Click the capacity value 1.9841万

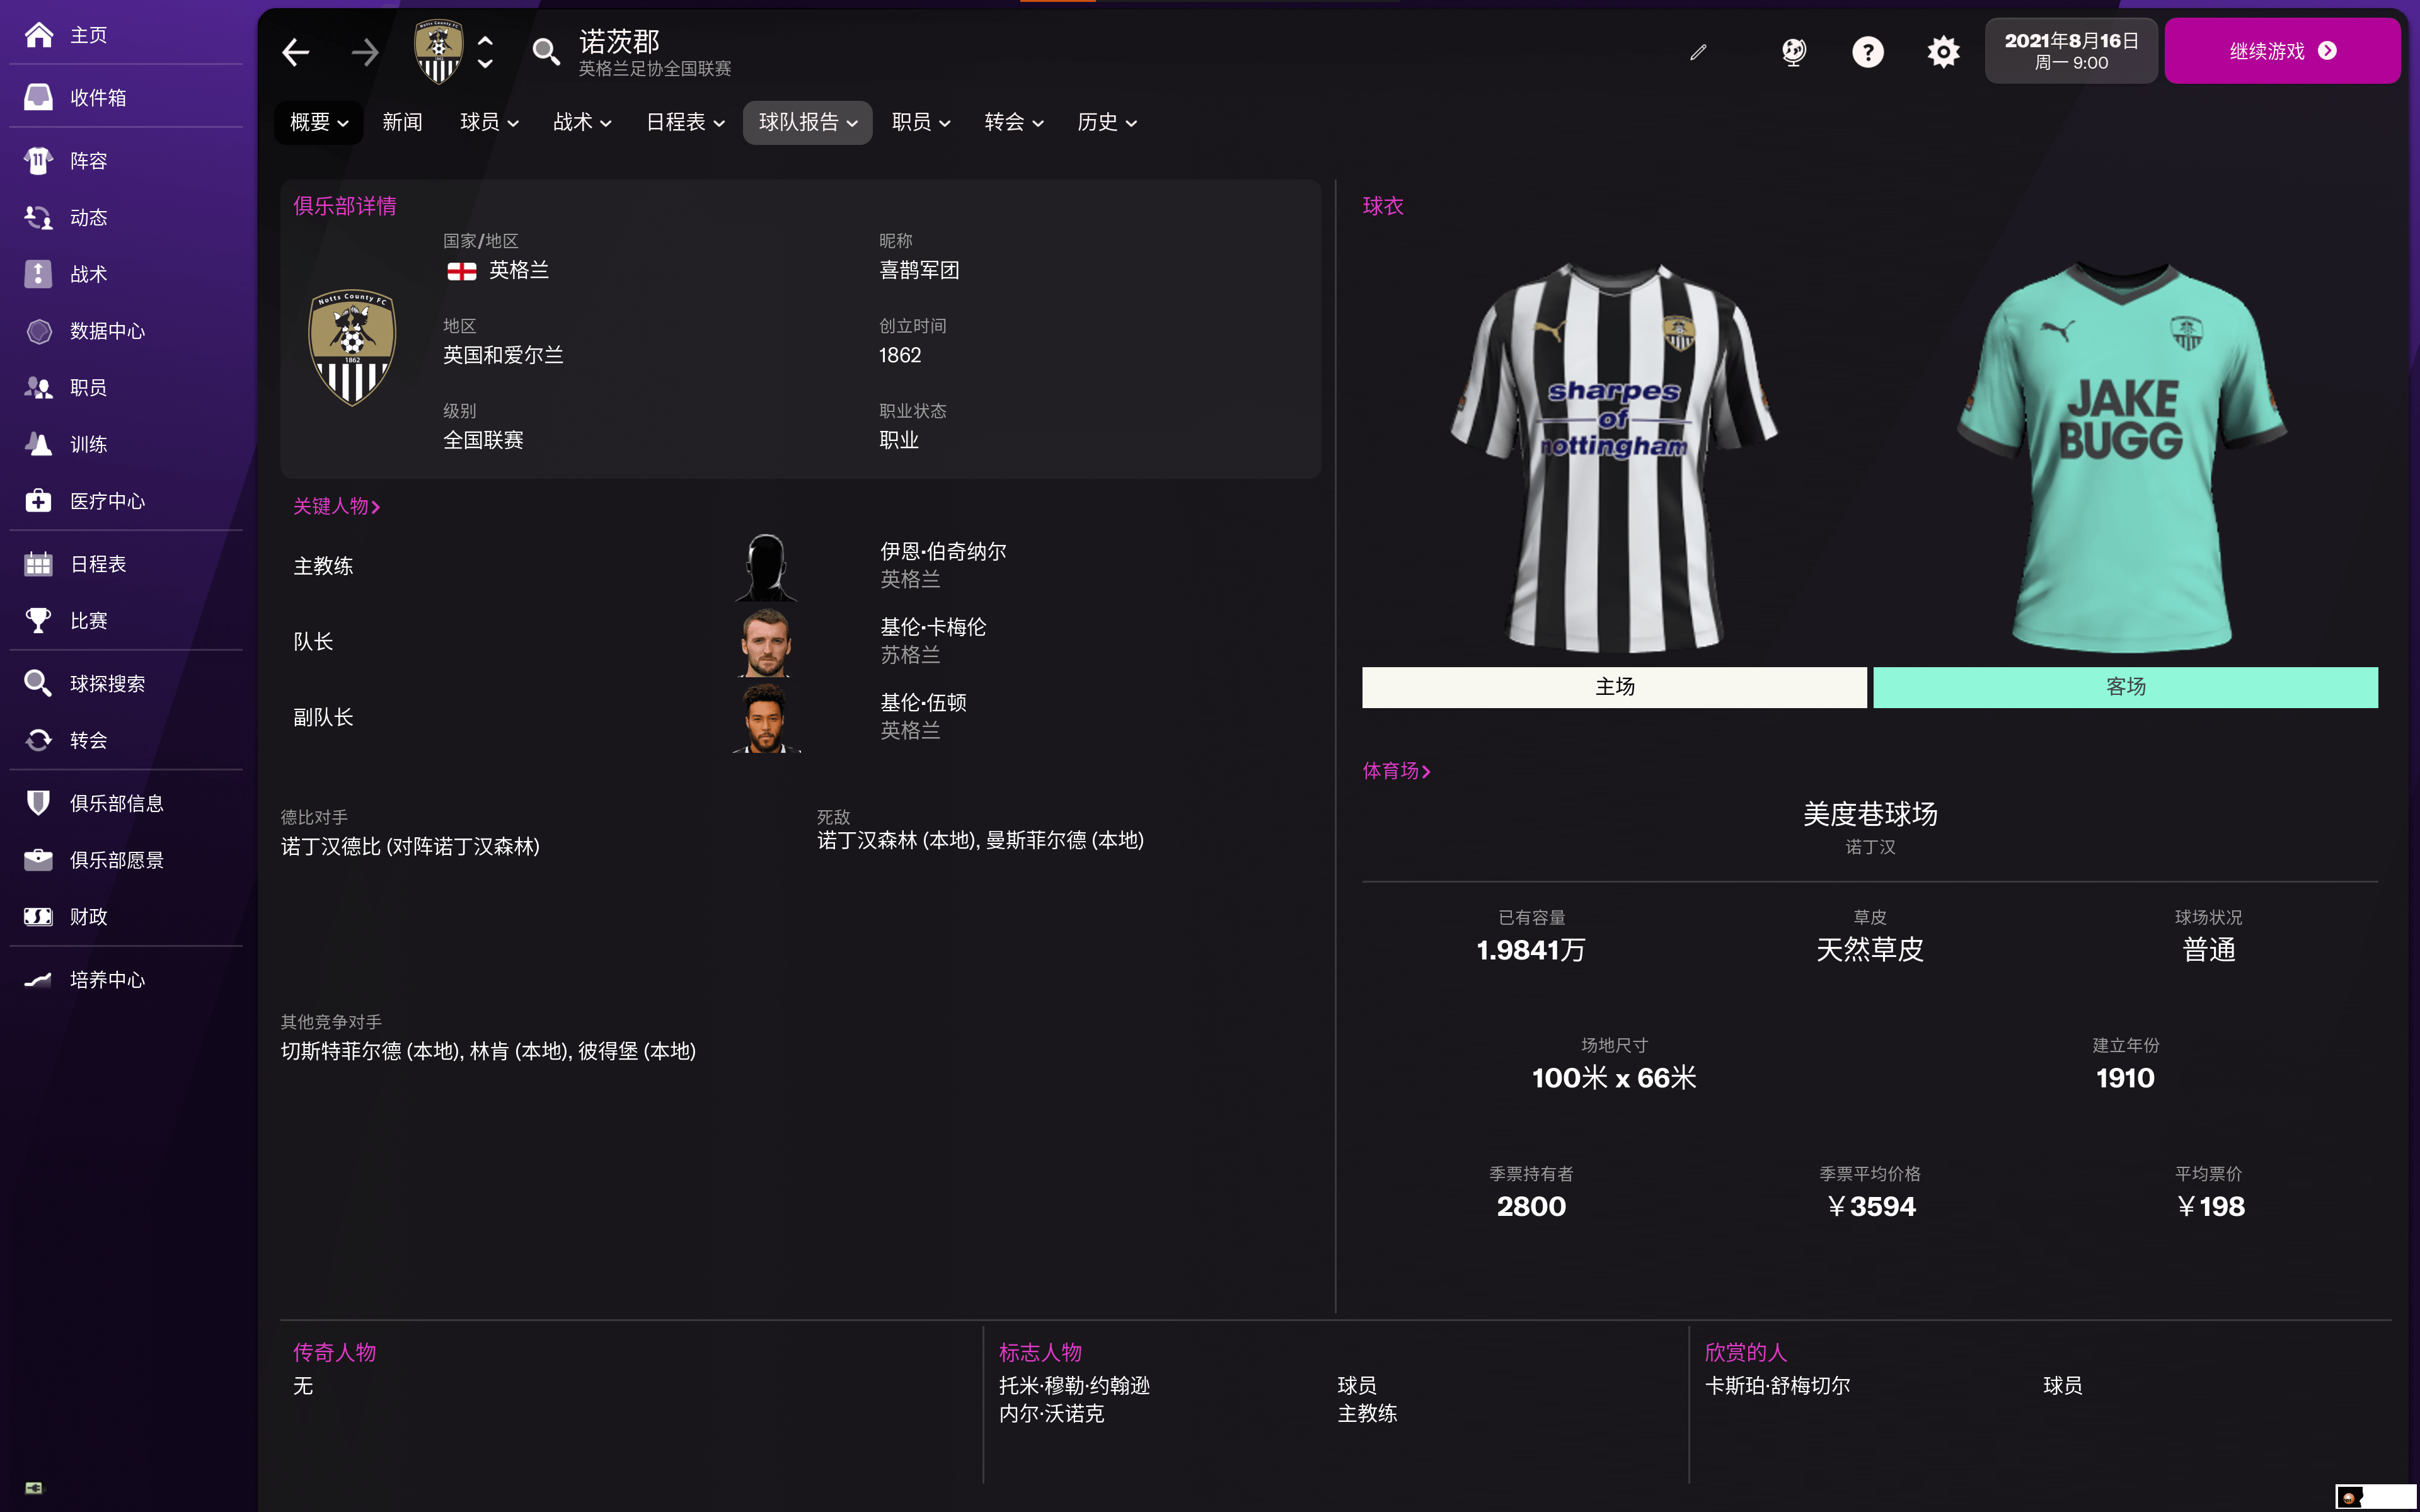pos(1531,950)
